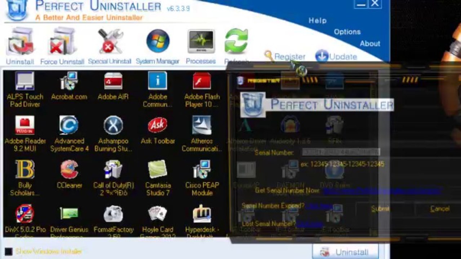Select Hoyle Card Games icon

point(158,220)
